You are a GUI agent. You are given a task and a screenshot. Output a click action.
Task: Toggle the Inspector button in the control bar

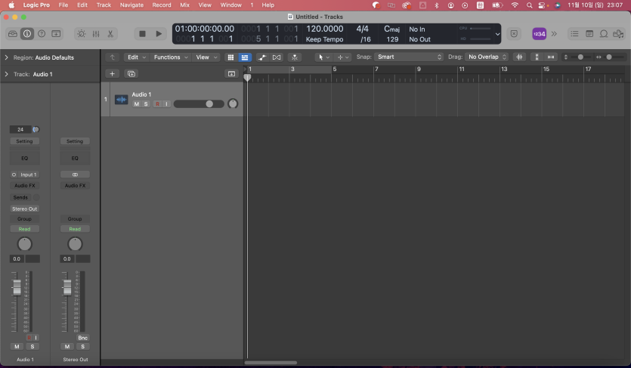(x=27, y=34)
